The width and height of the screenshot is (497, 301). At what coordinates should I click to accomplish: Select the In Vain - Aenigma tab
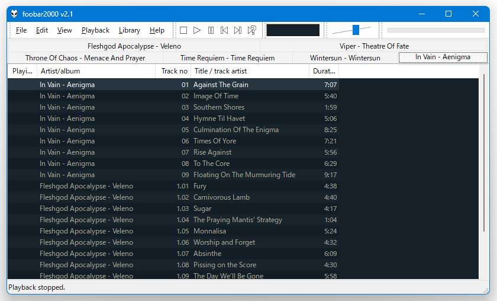443,57
